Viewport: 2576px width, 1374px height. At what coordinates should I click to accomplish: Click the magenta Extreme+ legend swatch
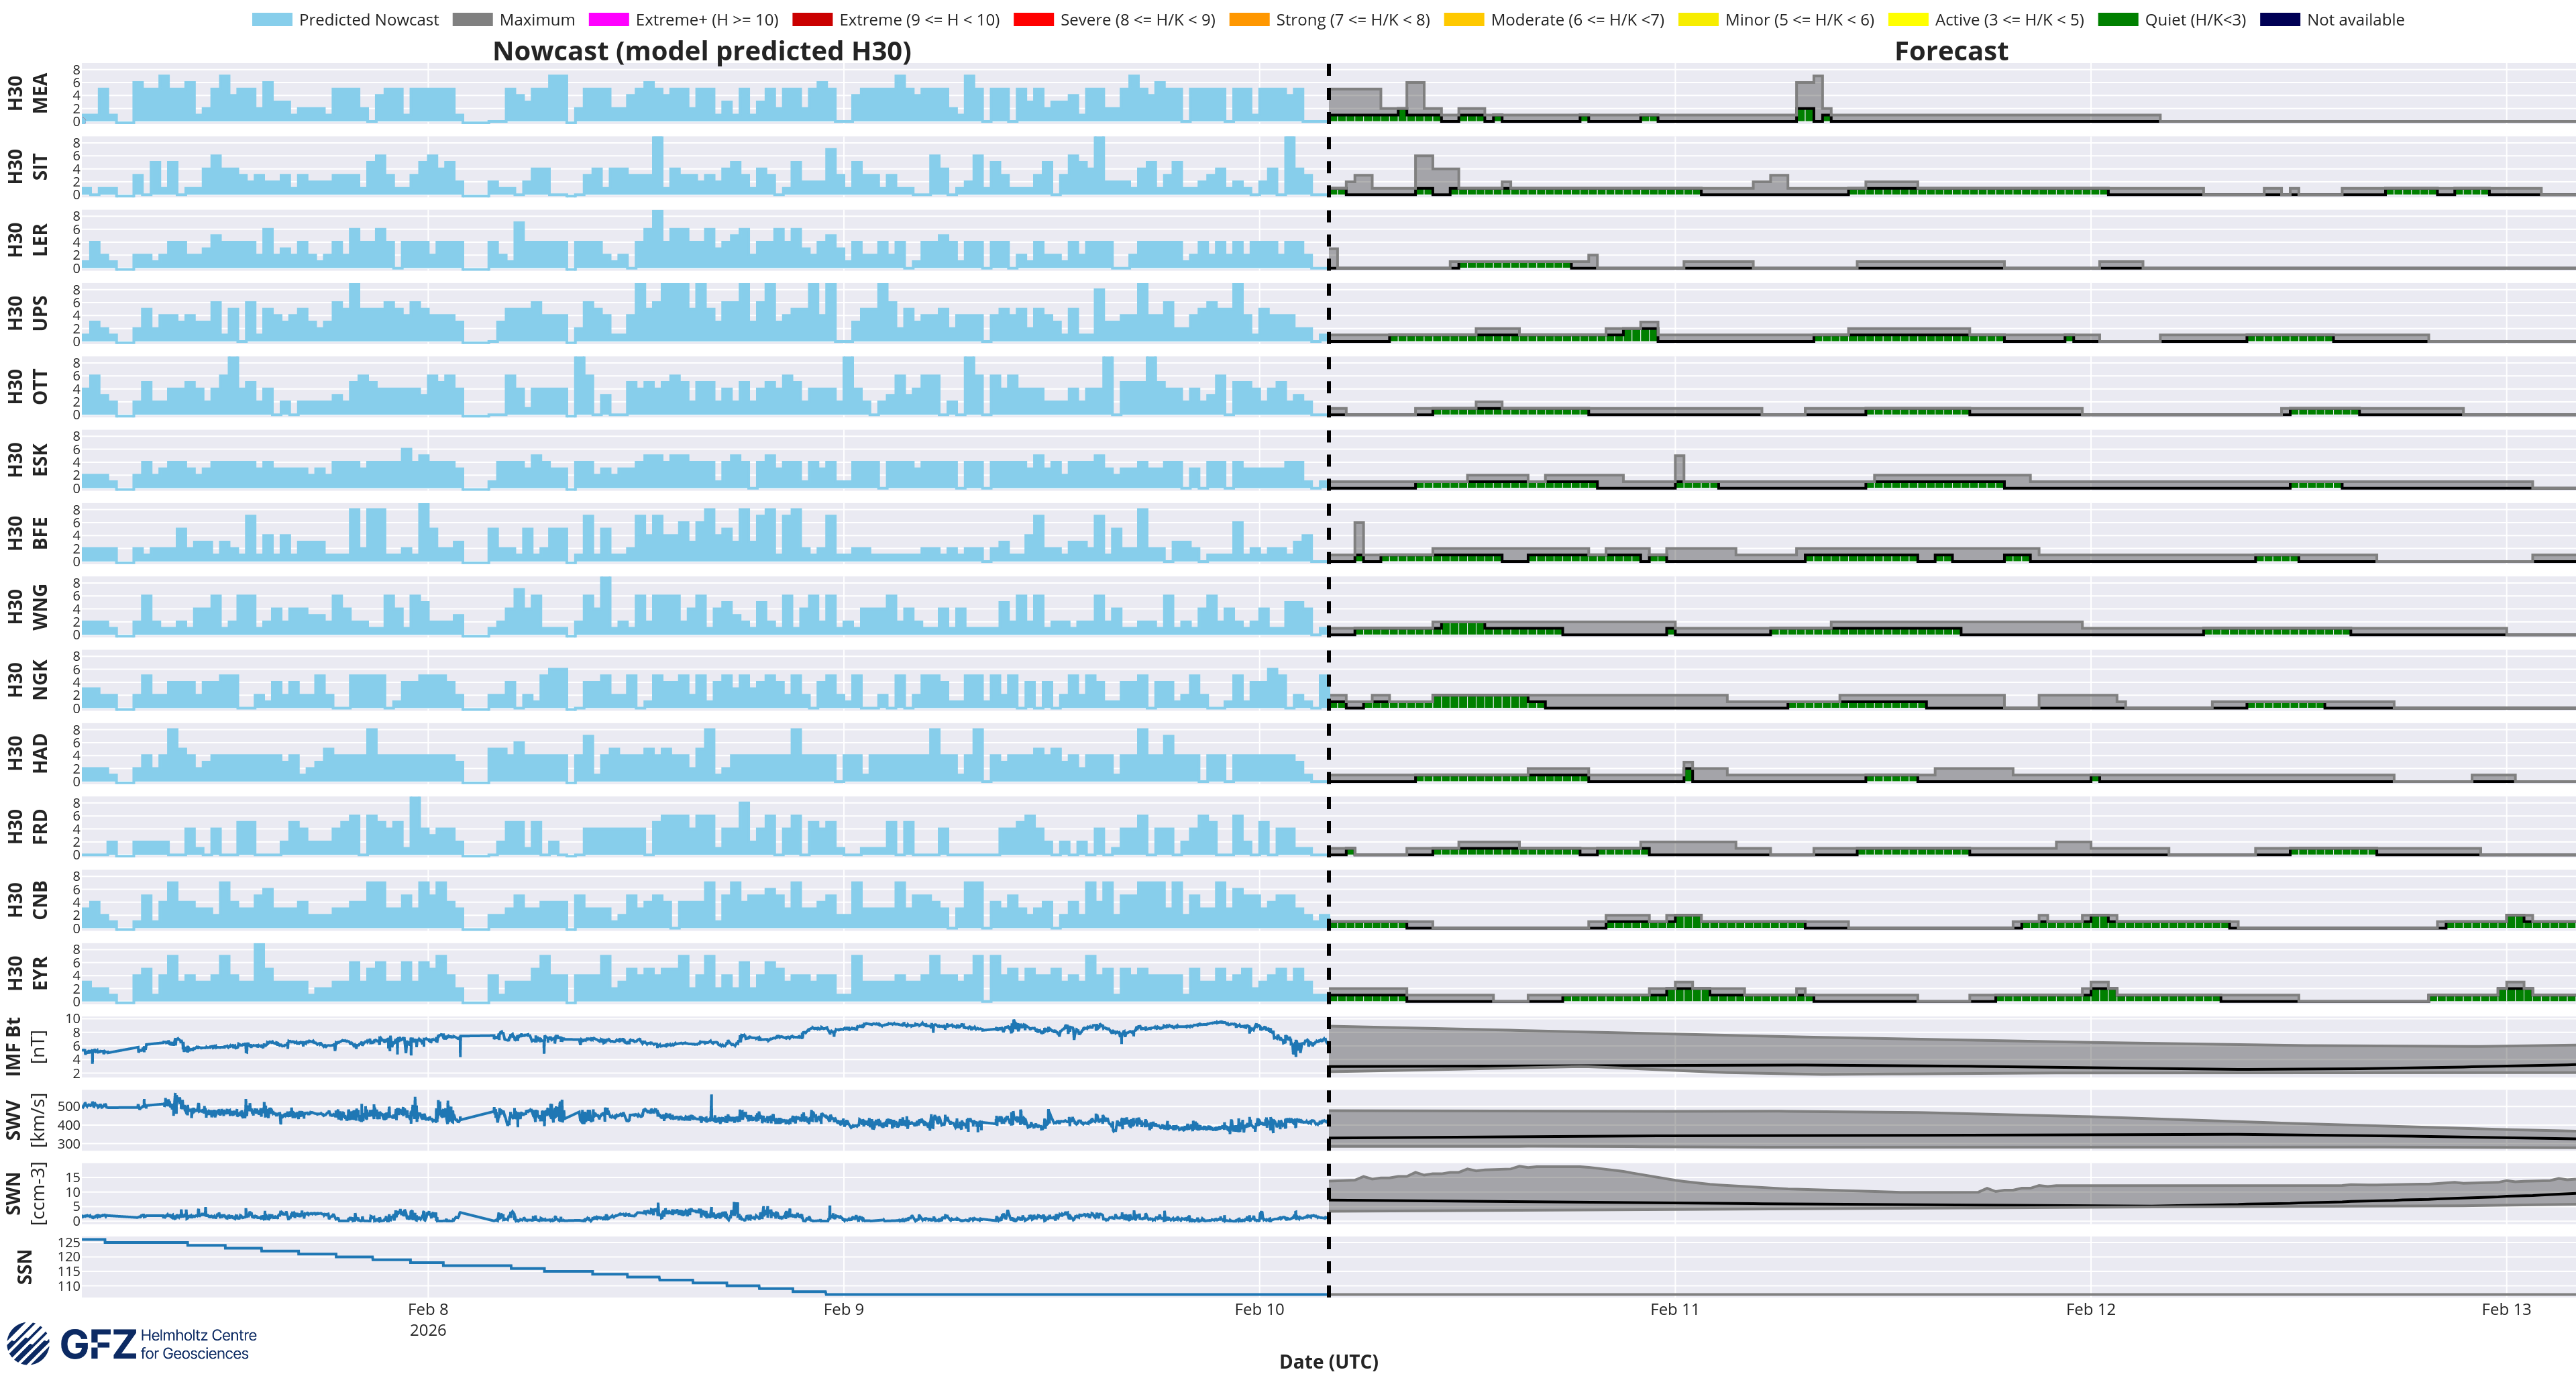[x=608, y=20]
